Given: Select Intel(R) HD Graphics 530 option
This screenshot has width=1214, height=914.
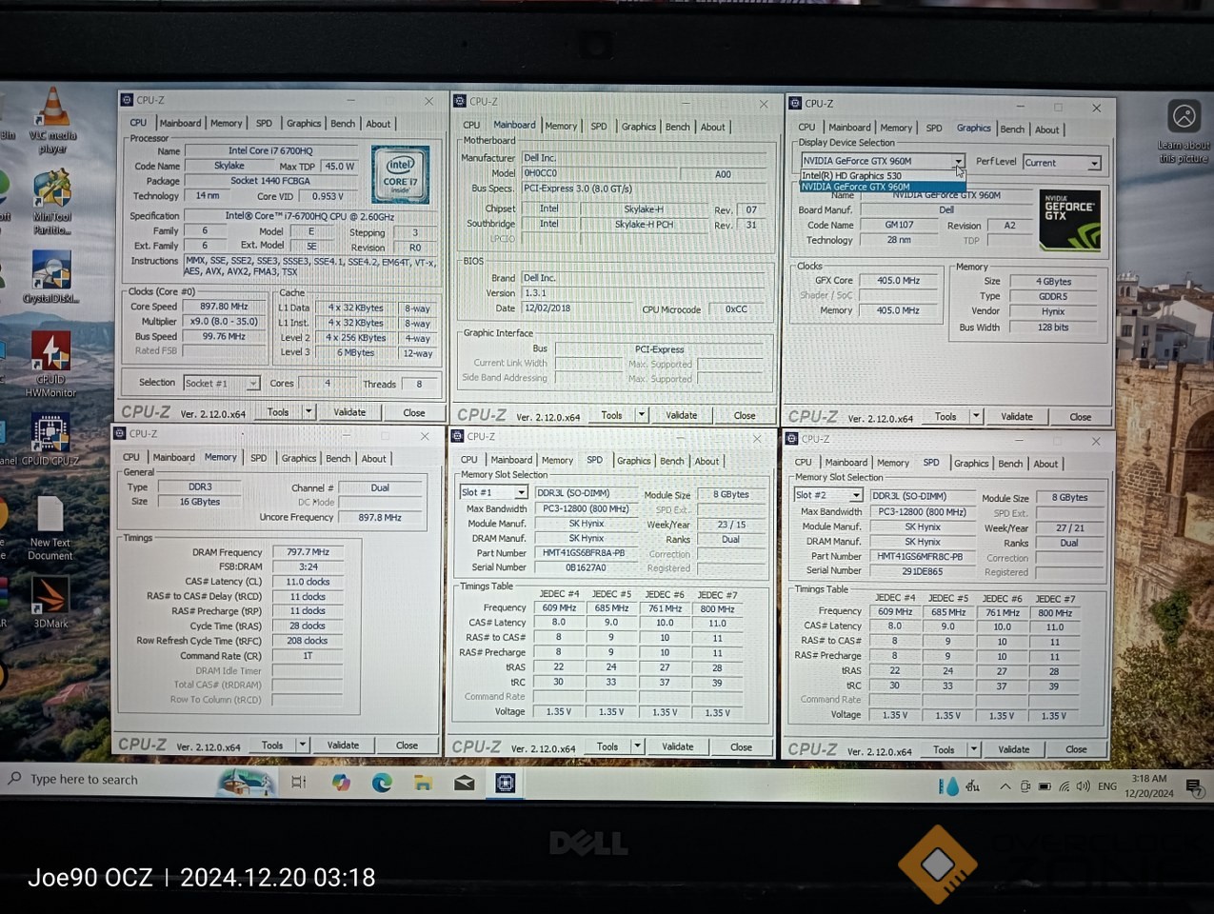Looking at the screenshot, I should (x=852, y=176).
